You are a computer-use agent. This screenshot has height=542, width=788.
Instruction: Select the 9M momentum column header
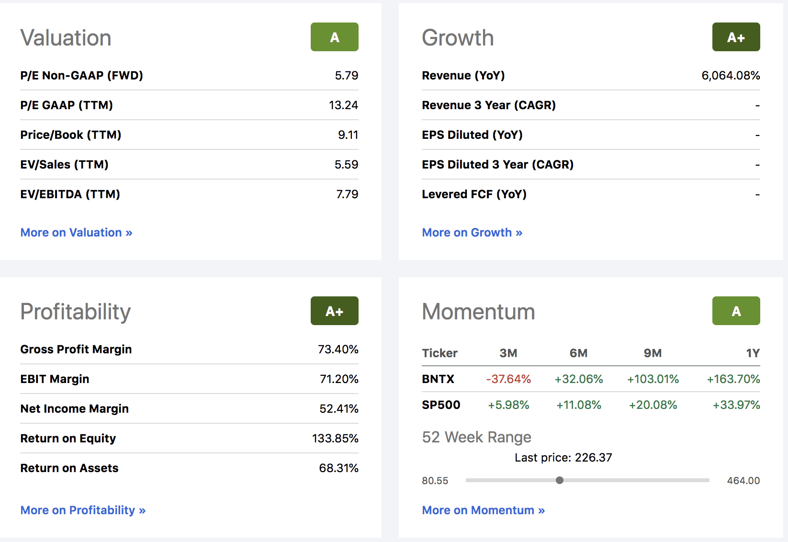653,353
